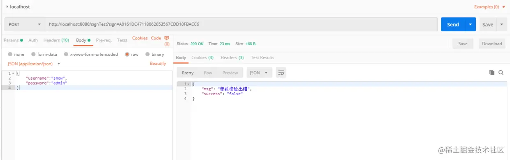
Task: Switch to the Params tab
Action: pos(13,40)
